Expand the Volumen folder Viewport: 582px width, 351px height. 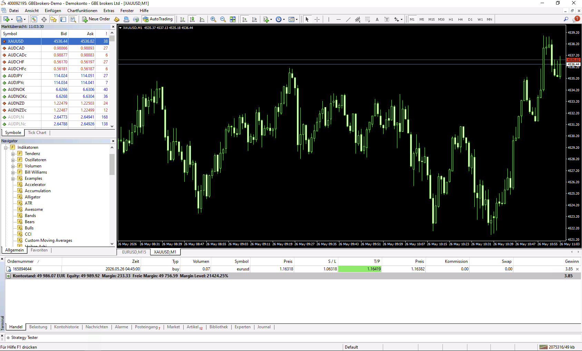pos(13,166)
